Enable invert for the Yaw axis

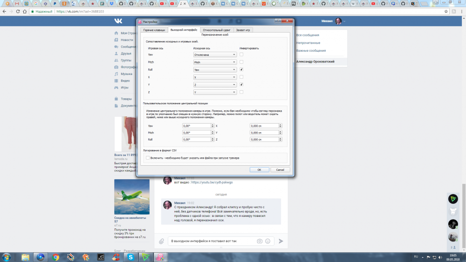(x=241, y=54)
